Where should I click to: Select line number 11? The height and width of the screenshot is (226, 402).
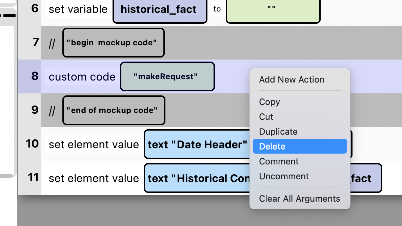point(33,177)
